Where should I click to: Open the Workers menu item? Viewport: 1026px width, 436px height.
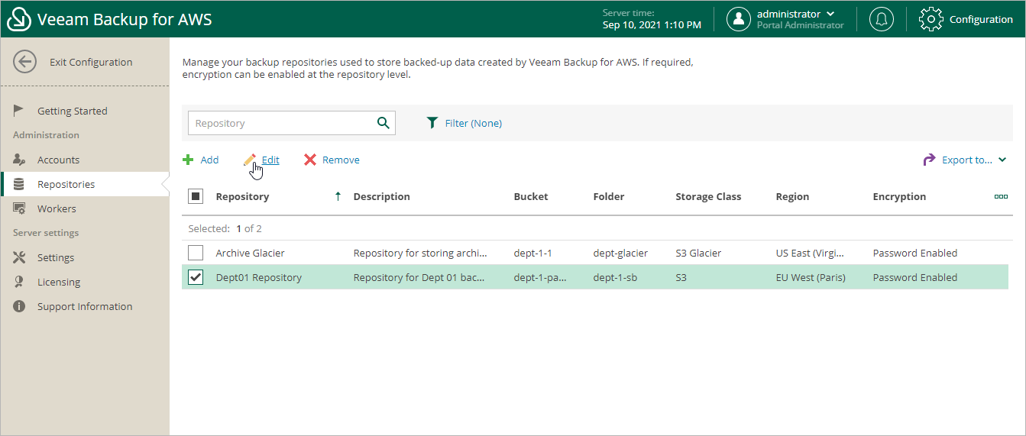[57, 208]
